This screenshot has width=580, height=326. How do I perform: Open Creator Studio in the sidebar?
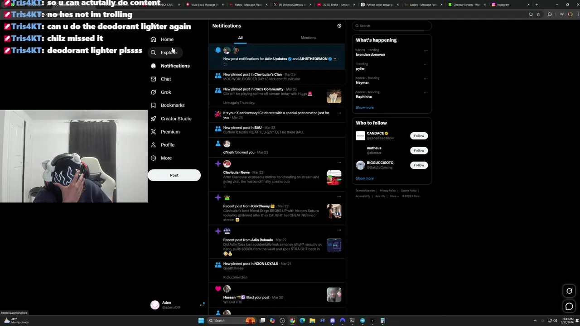pyautogui.click(x=171, y=119)
